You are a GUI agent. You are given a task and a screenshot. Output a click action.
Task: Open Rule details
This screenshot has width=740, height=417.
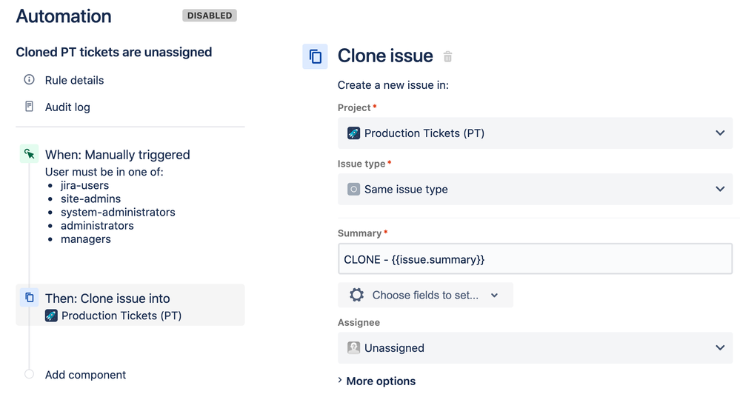pos(74,80)
